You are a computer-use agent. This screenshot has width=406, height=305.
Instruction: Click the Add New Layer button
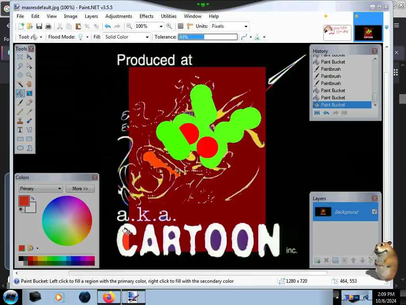(317, 260)
